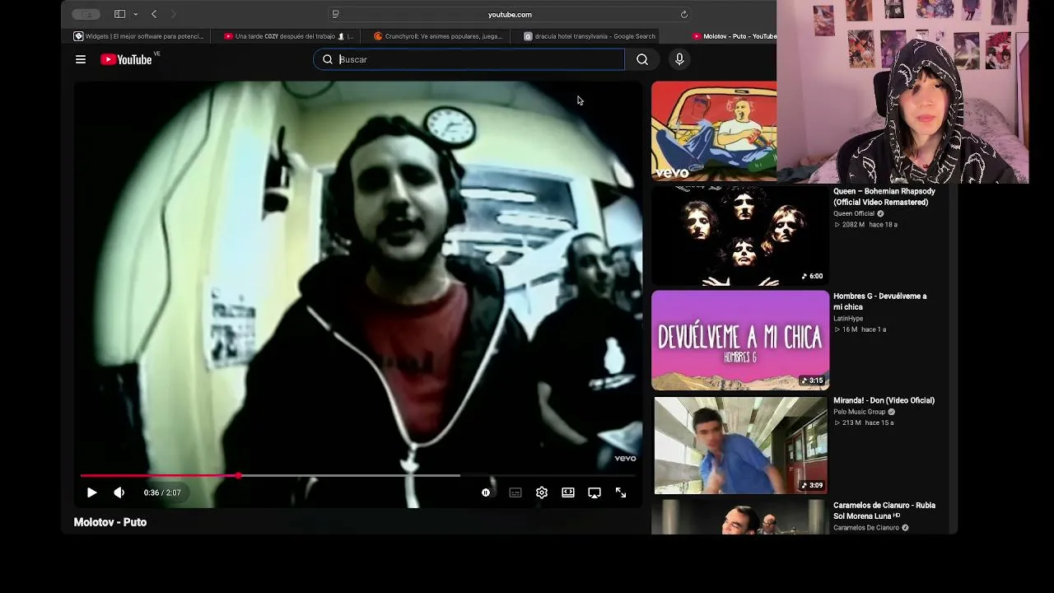Seek using the red progress bar handle
1054x593 pixels.
pos(238,475)
